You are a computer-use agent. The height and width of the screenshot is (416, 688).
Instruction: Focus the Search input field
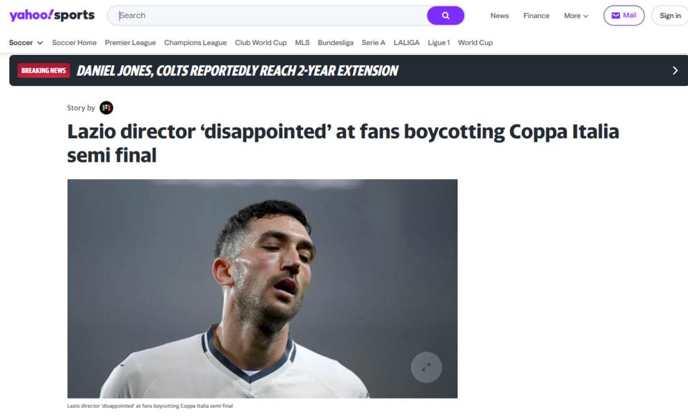[x=269, y=15]
